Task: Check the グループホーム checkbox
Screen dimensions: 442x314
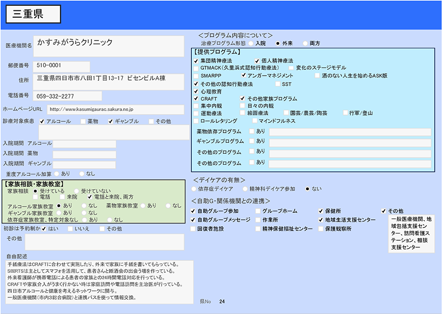Action: pos(258,211)
